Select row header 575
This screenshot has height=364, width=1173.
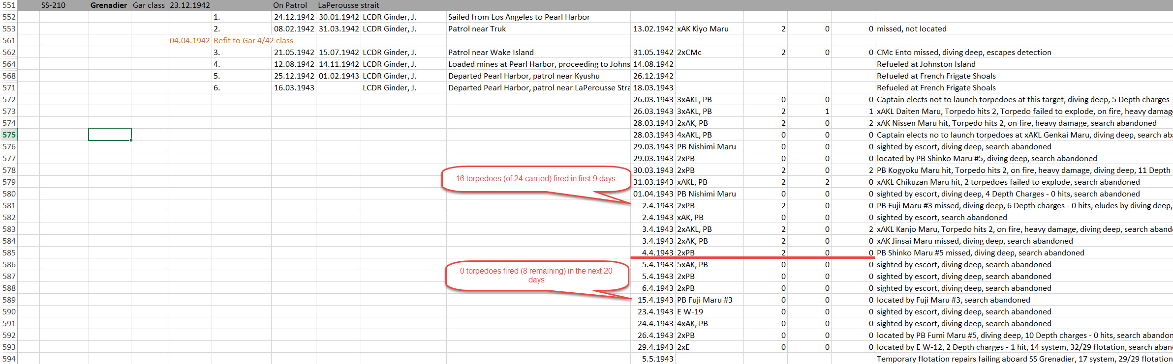tap(8, 135)
